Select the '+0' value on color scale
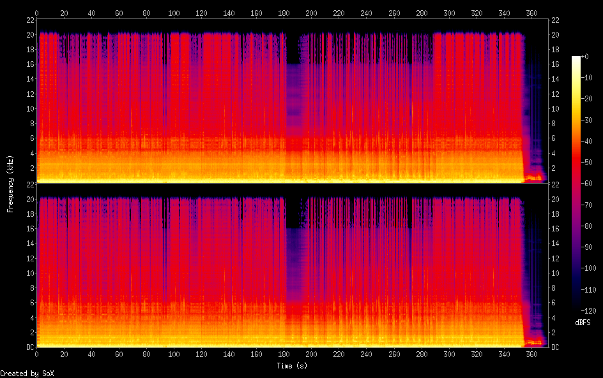This screenshot has height=378, width=603. 585,57
